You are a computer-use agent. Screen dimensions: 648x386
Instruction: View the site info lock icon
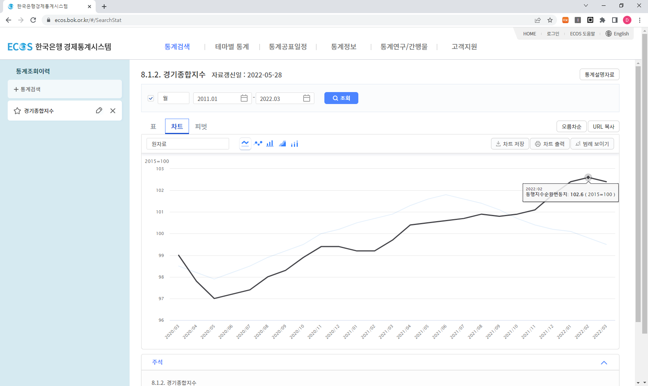[49, 20]
